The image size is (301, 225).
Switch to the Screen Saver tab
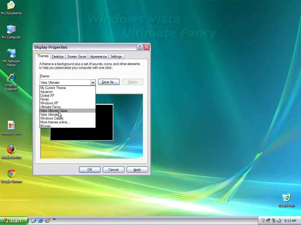pyautogui.click(x=77, y=57)
